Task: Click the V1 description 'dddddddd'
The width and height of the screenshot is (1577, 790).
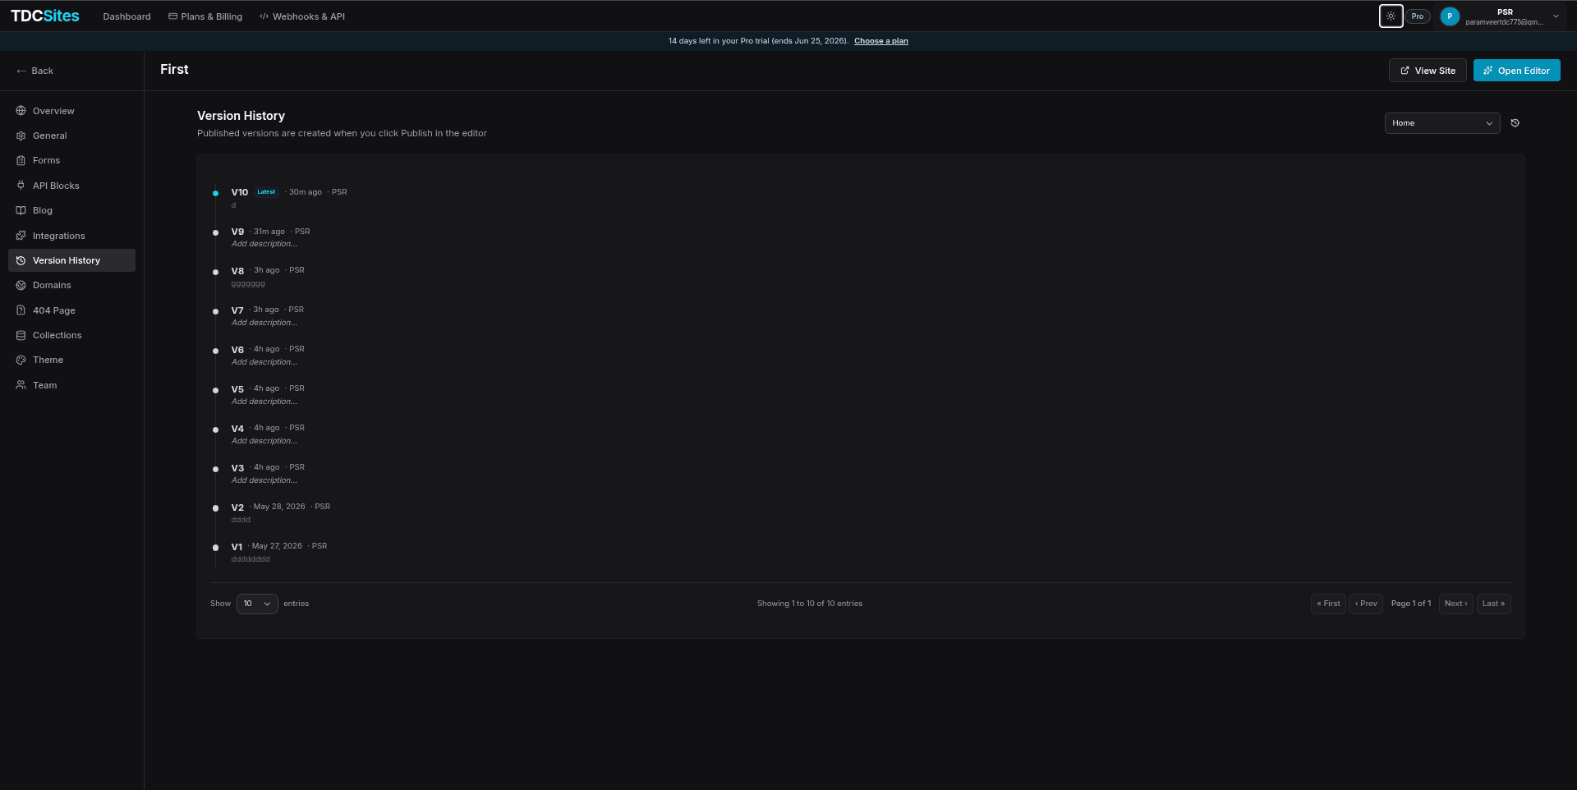Action: coord(251,559)
